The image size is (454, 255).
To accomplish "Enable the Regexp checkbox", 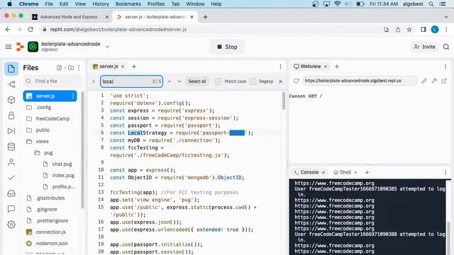I will 253,81.
